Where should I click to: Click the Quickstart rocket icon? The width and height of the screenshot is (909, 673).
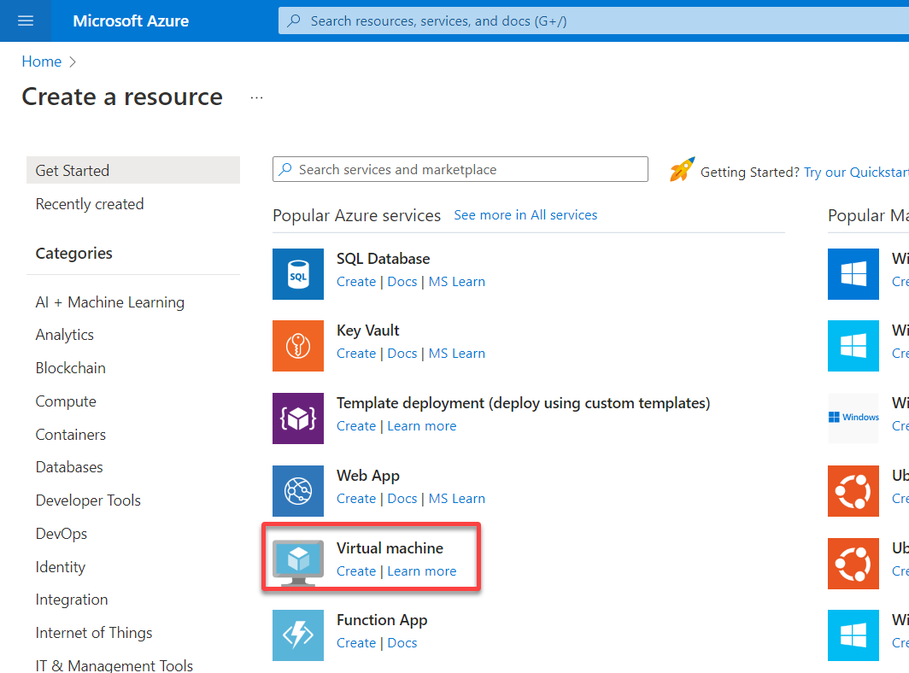(682, 169)
